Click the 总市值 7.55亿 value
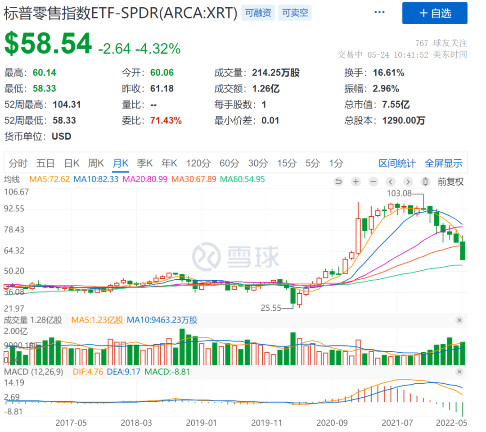This screenshot has width=486, height=432. coord(396,104)
